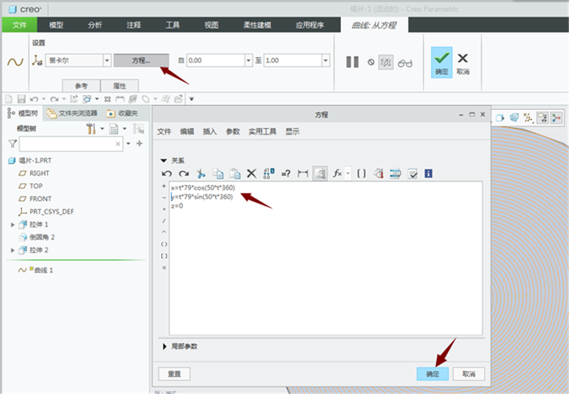Screen dimensions: 569x394
Task: Open the 笛卡尔 coordinate type dropdown
Action: click(107, 60)
